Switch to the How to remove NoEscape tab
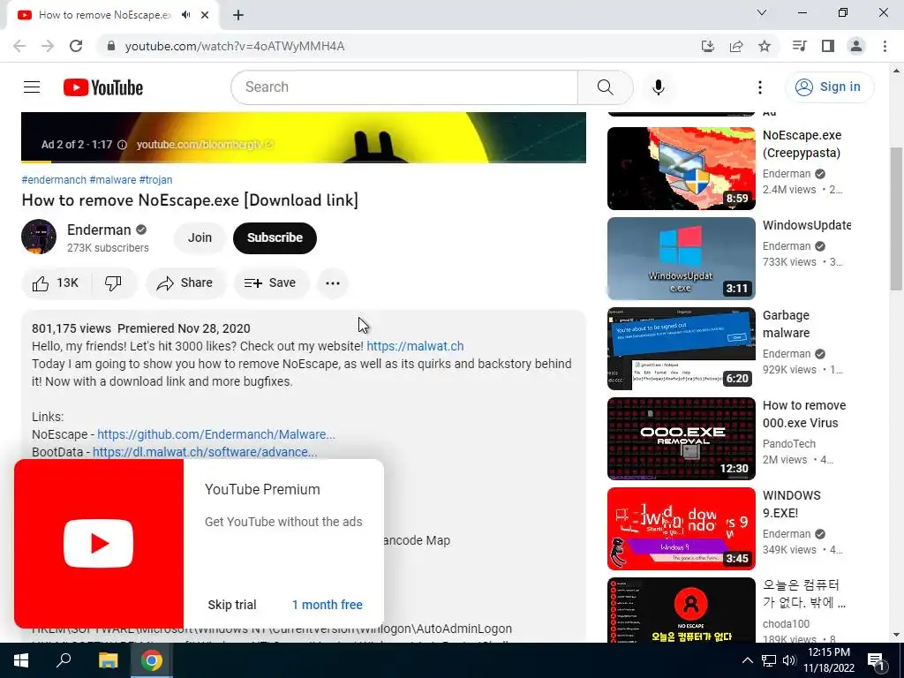The height and width of the screenshot is (678, 904). click(105, 15)
